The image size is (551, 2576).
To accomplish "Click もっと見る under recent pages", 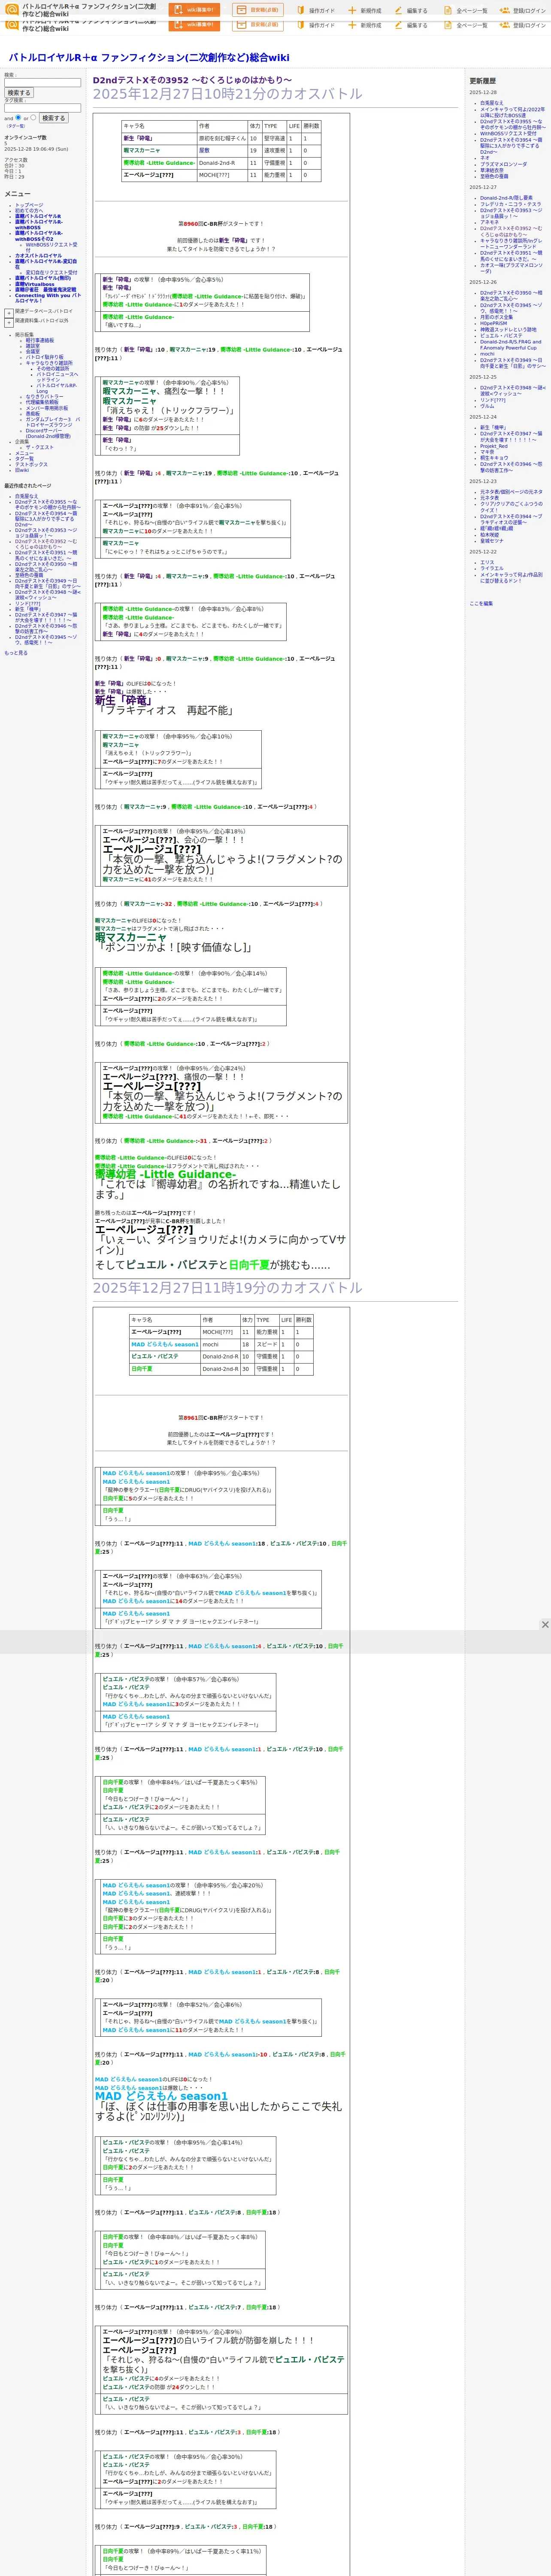I will coord(16,653).
